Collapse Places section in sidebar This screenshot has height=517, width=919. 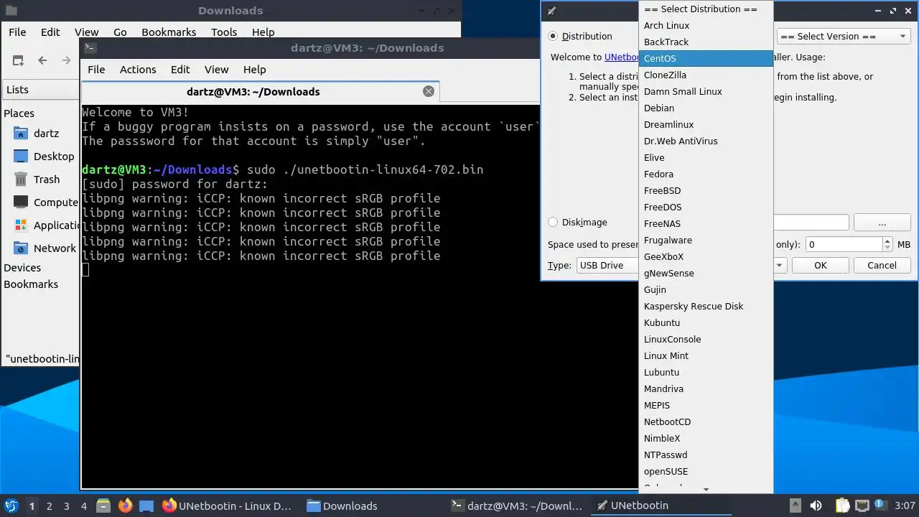tap(19, 113)
